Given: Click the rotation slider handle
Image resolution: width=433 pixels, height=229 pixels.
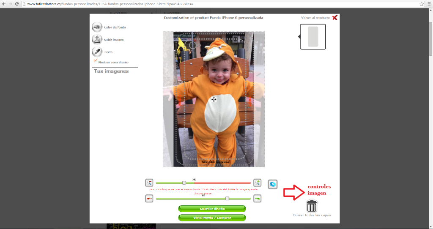Looking at the screenshot, I should 227,199.
